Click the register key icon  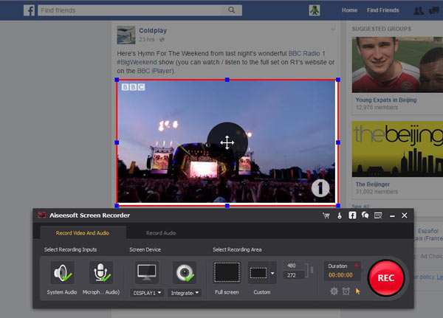[x=340, y=215]
